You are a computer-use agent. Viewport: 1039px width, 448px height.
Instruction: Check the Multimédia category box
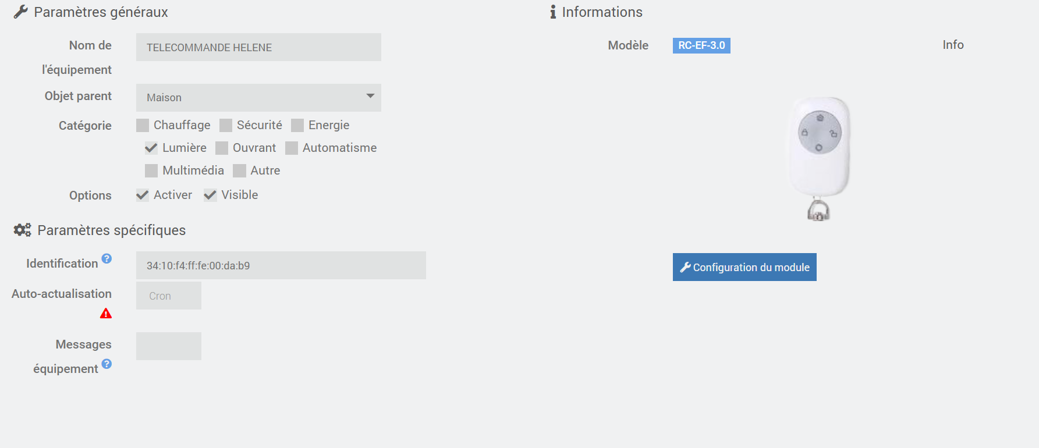[151, 170]
